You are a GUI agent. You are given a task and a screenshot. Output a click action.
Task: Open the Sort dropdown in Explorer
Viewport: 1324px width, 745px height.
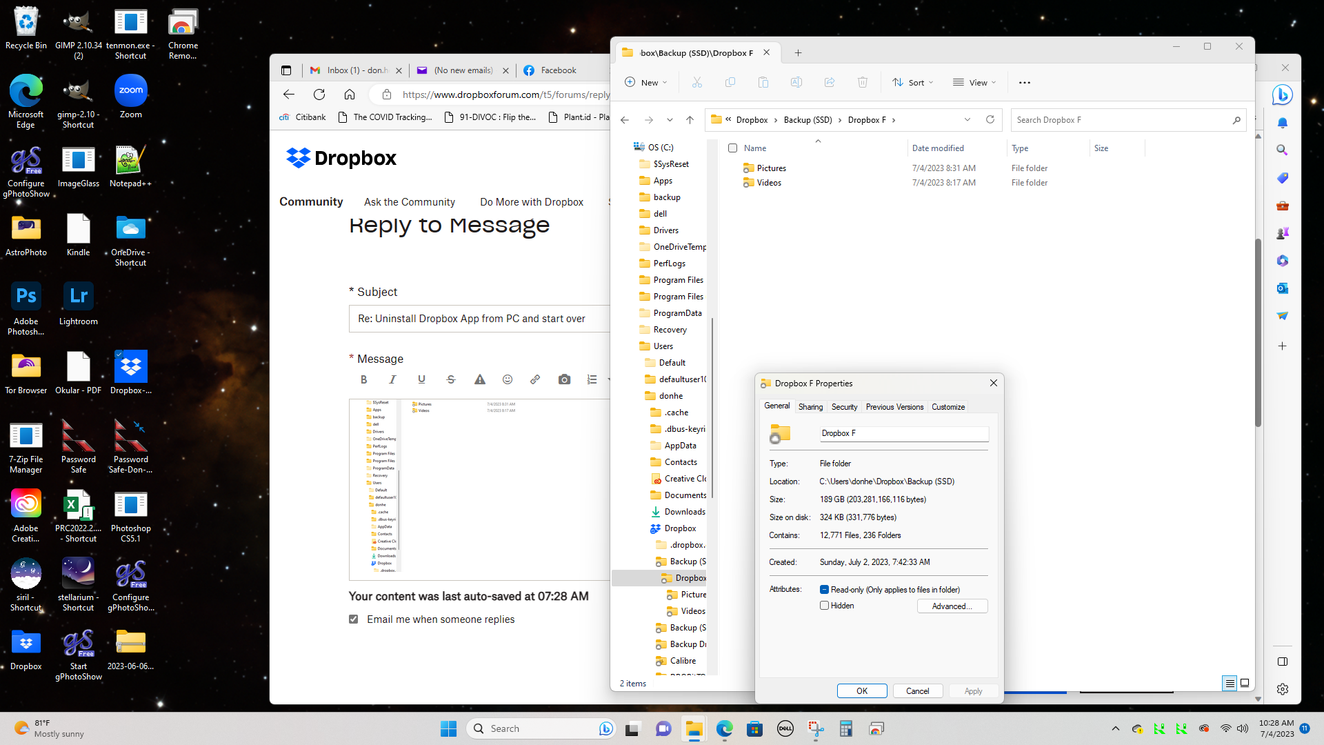point(913,82)
